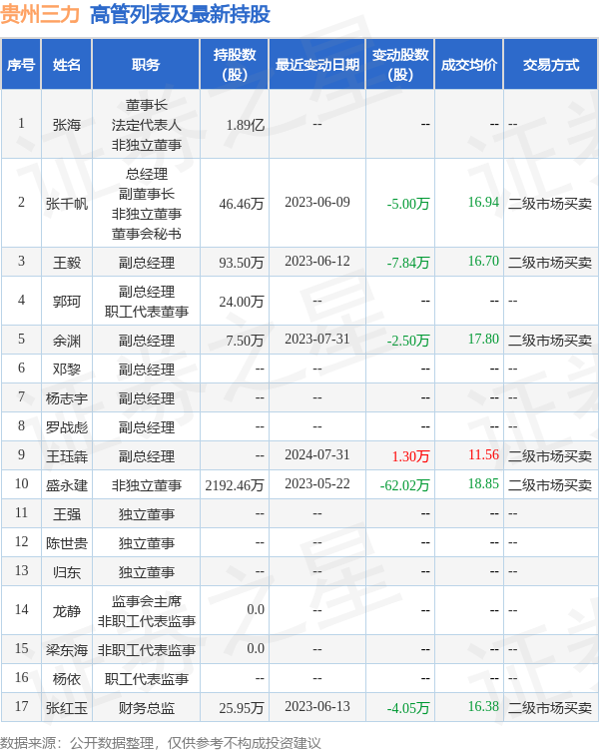The width and height of the screenshot is (599, 752).
Task: Click the 职务 column header
Action: pos(146,65)
